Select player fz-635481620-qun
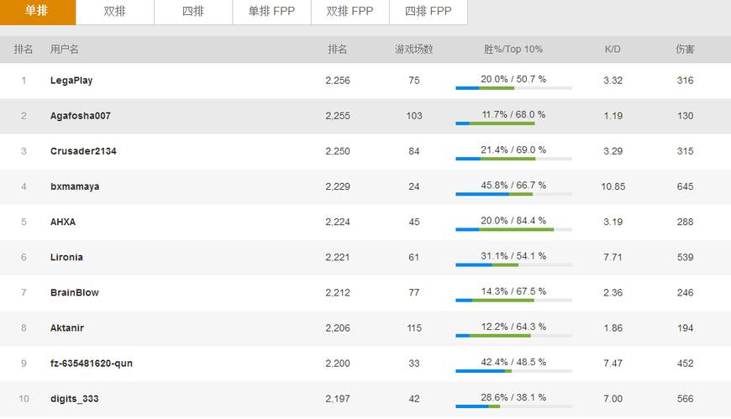Image resolution: width=731 pixels, height=419 pixels. (91, 363)
